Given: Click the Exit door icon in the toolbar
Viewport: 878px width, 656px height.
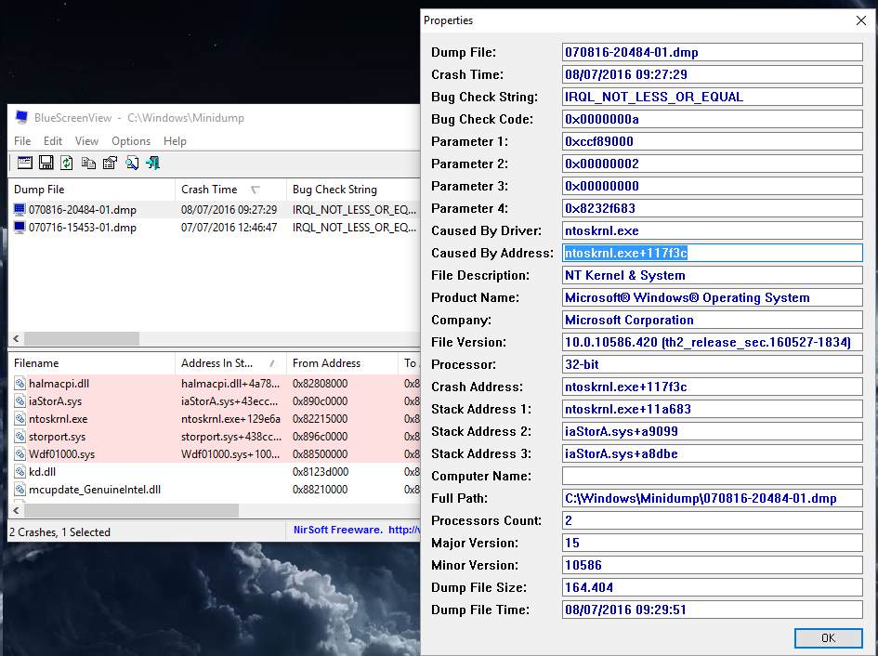Looking at the screenshot, I should (153, 163).
